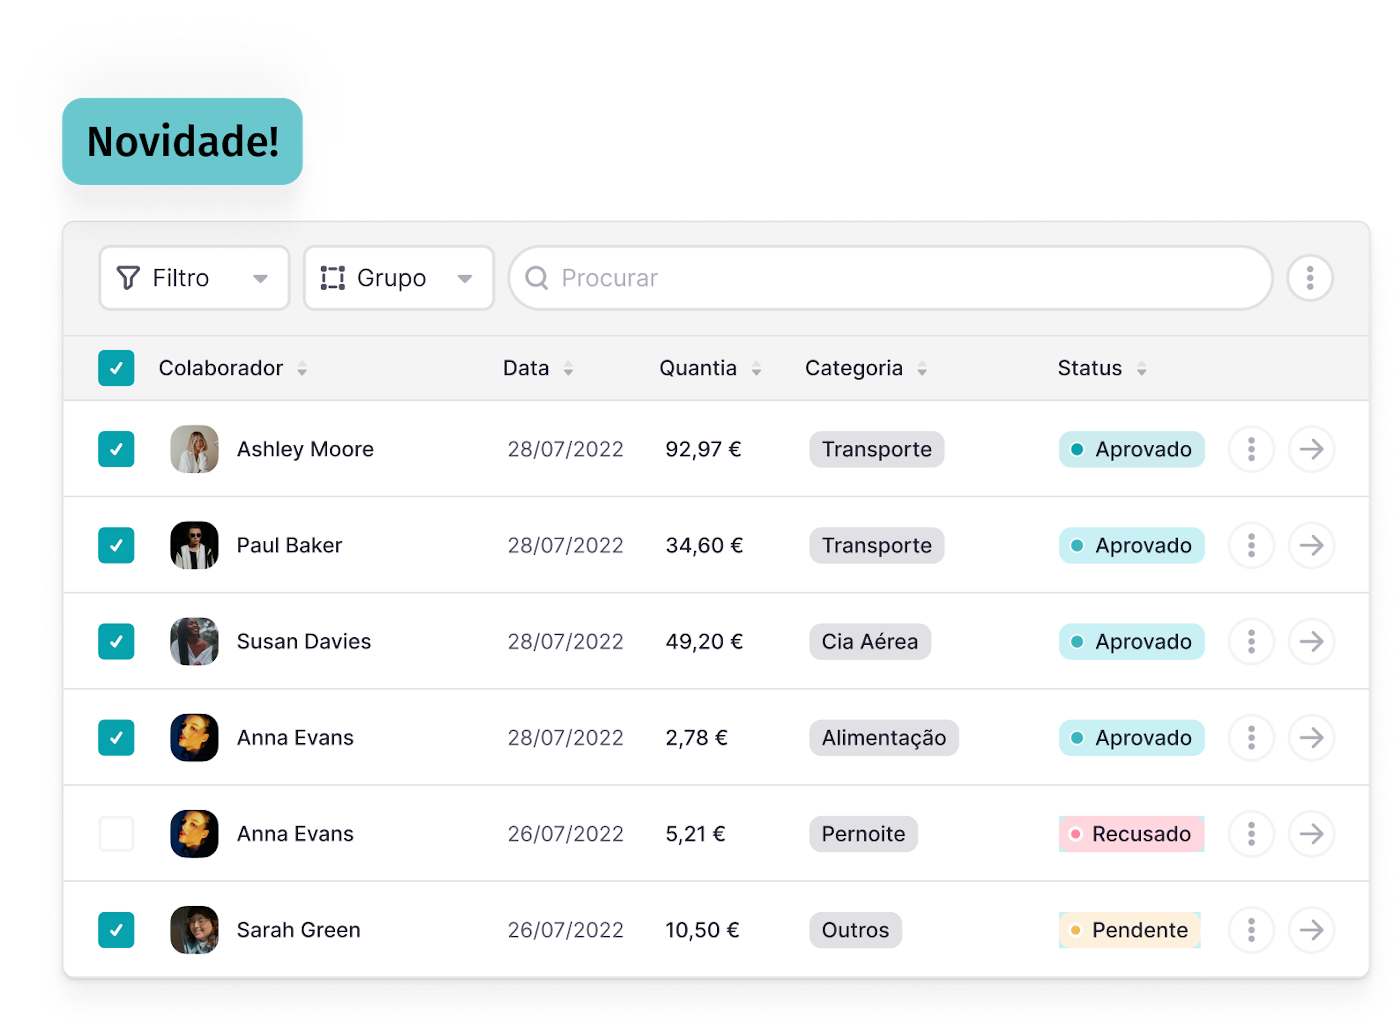
Task: Uncheck Sarah Green row checkbox
Action: (116, 929)
